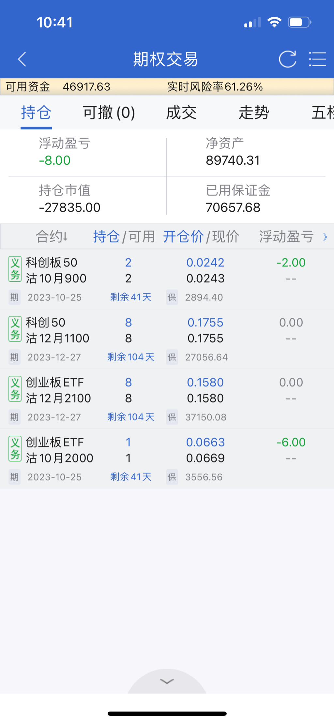Select the 浮动盈亏 column header
Screen dimensions: 334x723
tap(286, 236)
